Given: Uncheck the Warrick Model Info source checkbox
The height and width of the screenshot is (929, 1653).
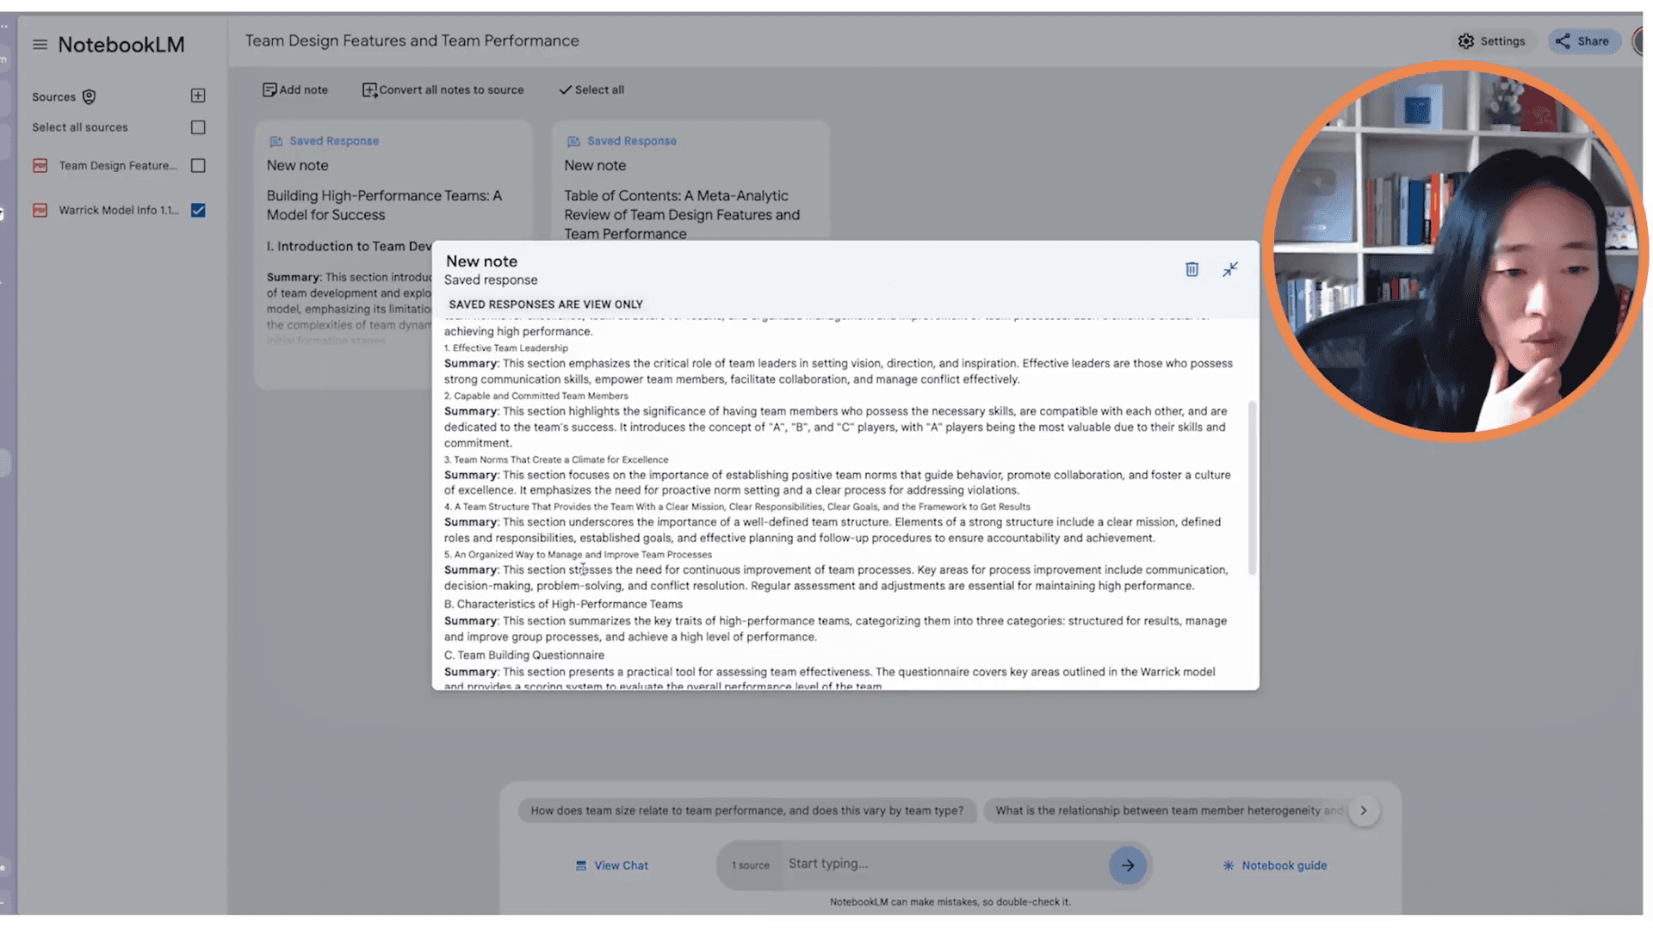Looking at the screenshot, I should click(198, 210).
